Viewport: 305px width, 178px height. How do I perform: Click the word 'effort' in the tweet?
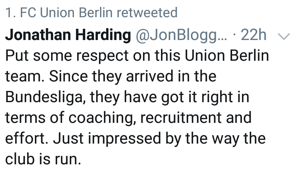click(26, 138)
